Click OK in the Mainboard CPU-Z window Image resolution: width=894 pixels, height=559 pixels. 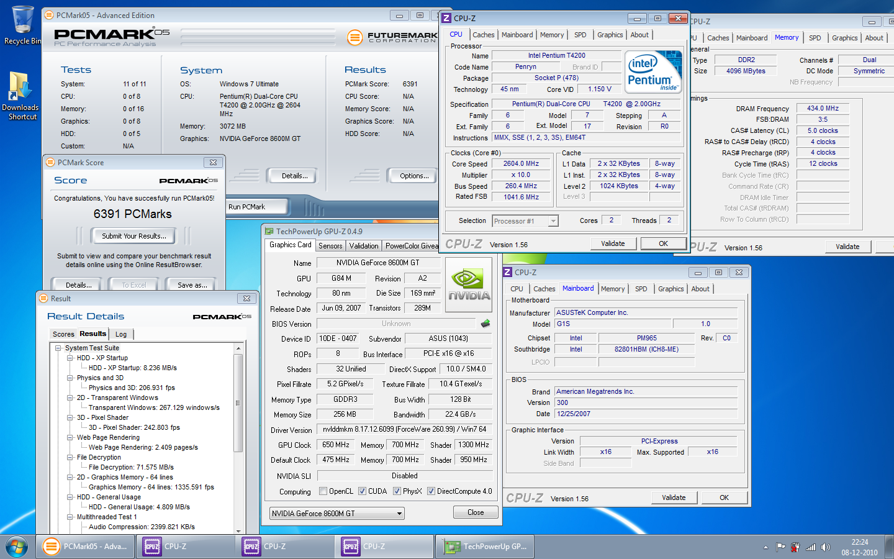[724, 498]
